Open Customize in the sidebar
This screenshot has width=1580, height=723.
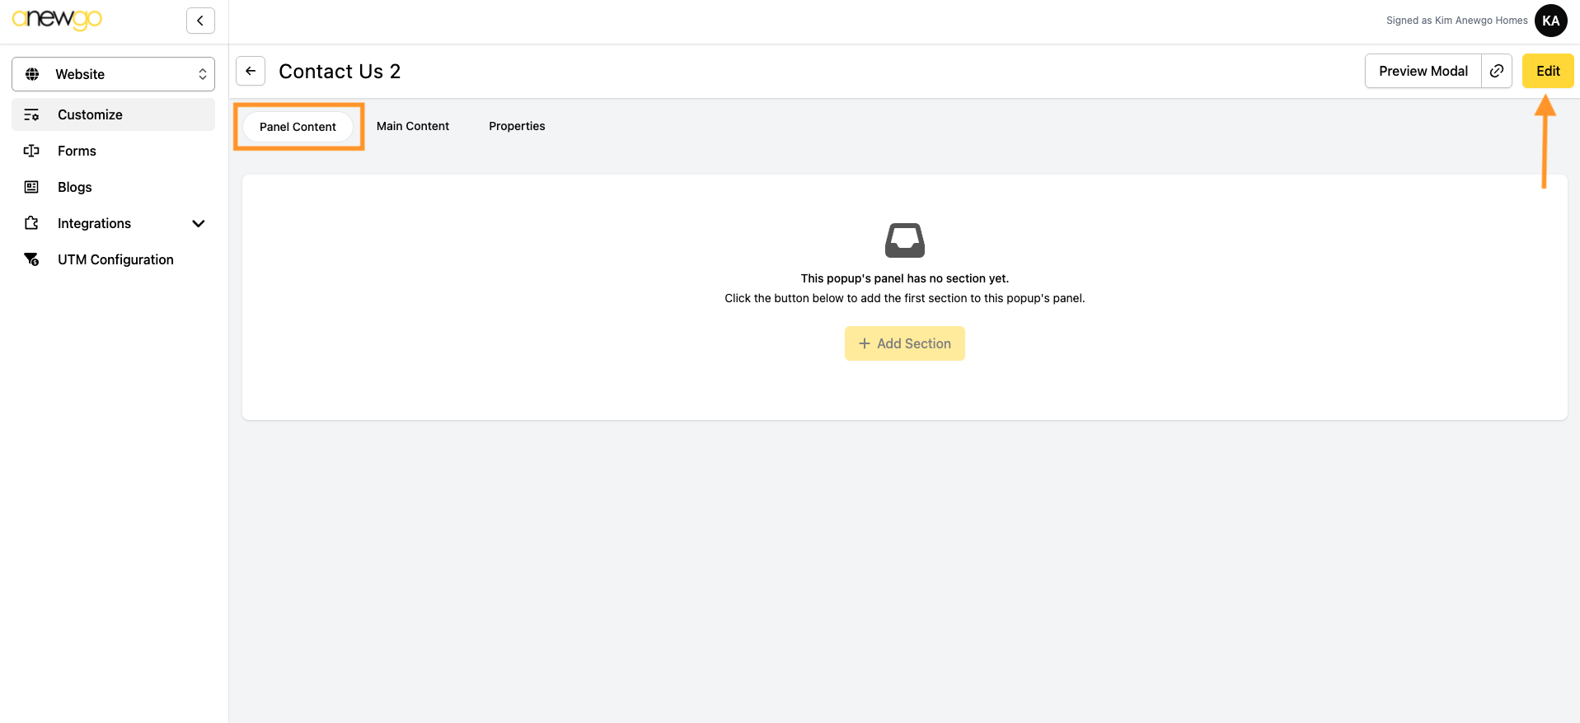(x=90, y=114)
